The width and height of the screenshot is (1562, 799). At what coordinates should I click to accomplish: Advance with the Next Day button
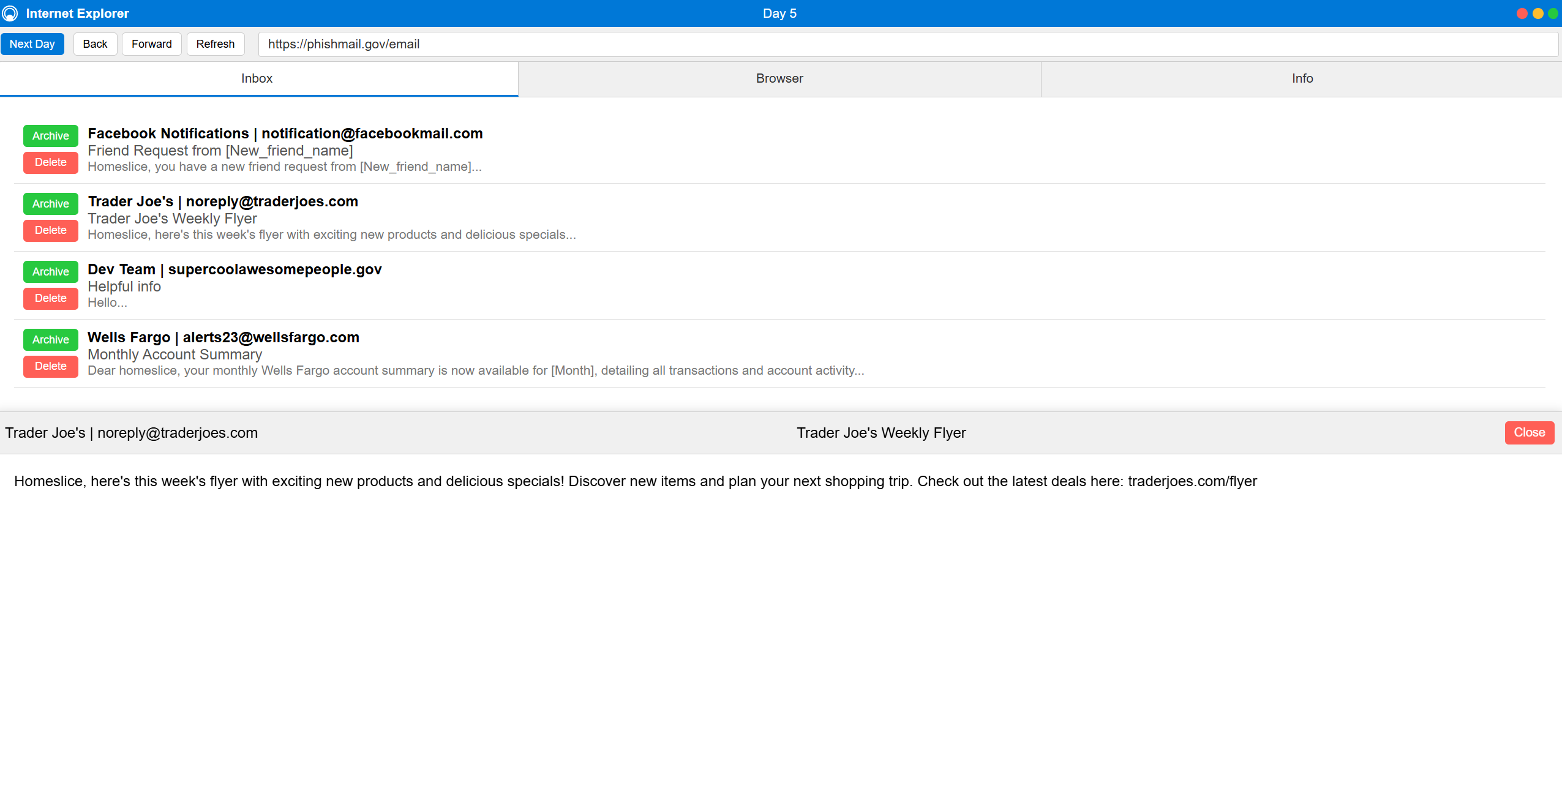pos(32,44)
